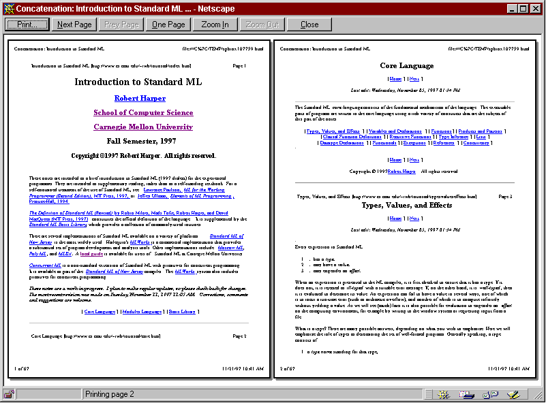Click the component bar grip handle
The image size is (546, 403).
(x=428, y=394)
